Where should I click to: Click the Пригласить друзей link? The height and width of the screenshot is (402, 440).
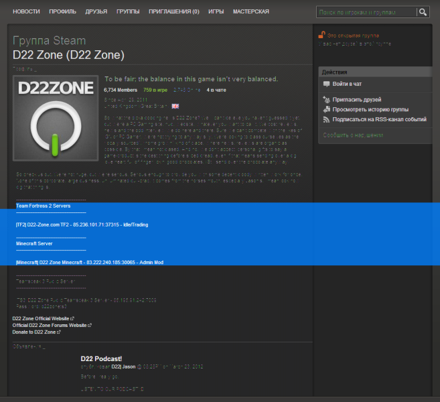357,100
